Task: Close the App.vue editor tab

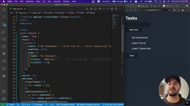Action: 25,9
